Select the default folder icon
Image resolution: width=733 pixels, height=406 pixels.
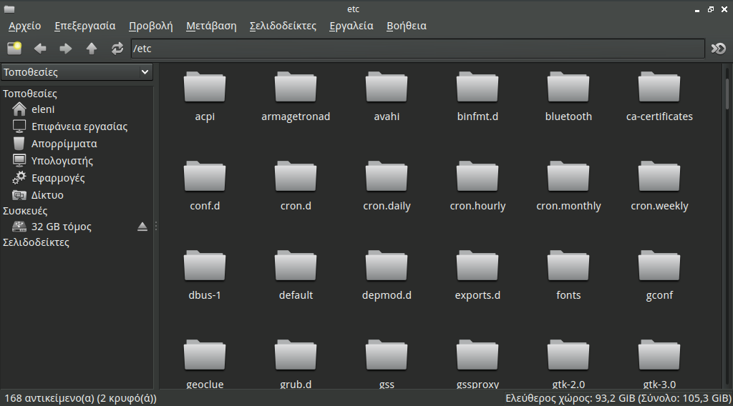(296, 266)
